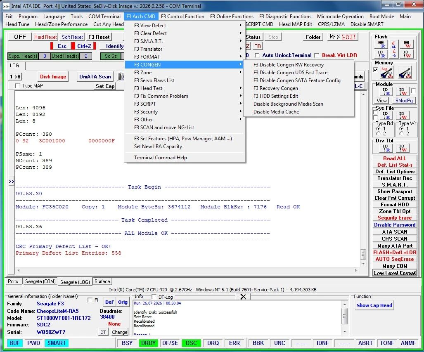Select Disable Media Cache menu entry
The width and height of the screenshot is (424, 352).
pos(299,112)
